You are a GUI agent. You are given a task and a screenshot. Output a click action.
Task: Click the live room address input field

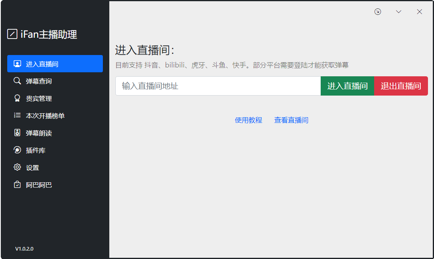pyautogui.click(x=217, y=86)
